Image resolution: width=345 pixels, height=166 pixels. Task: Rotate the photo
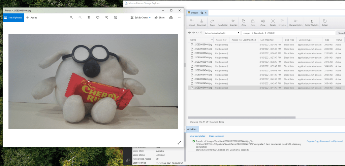pos(106,18)
